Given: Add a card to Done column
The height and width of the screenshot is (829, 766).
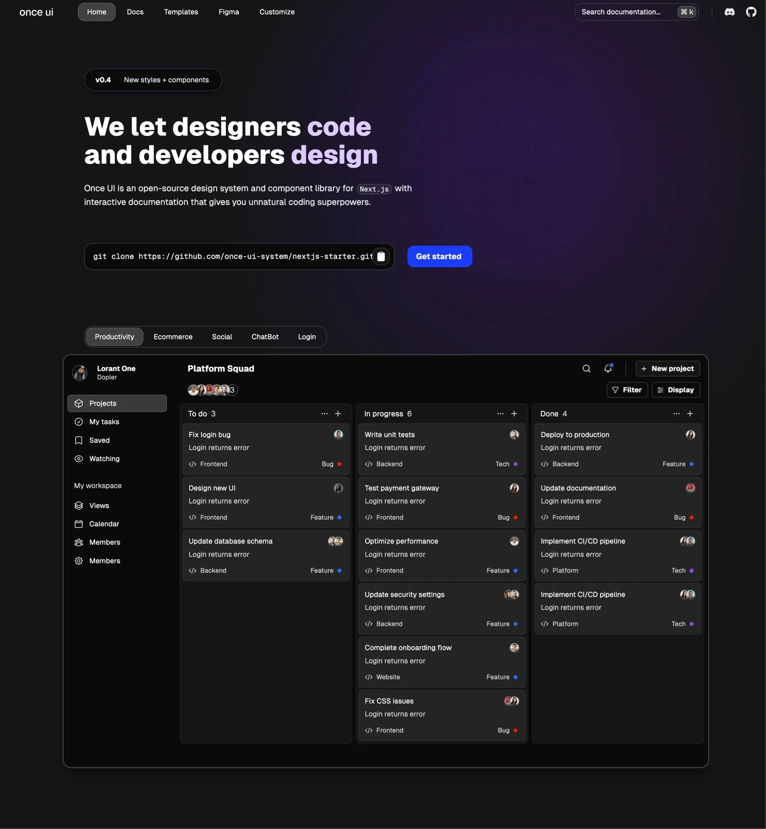Looking at the screenshot, I should click(690, 413).
